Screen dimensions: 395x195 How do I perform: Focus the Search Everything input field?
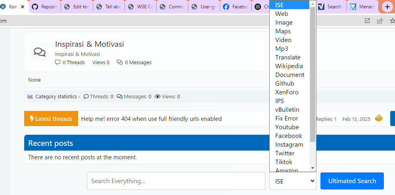[x=176, y=181]
